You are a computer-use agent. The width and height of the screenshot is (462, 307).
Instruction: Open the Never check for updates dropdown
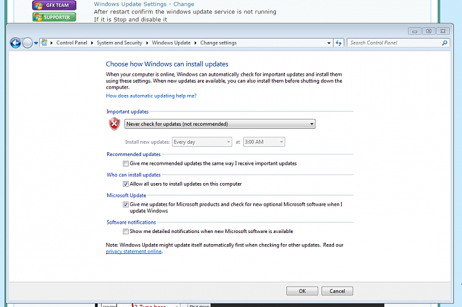[220, 124]
